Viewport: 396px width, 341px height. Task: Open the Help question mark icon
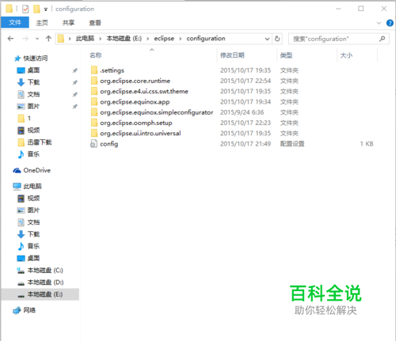pyautogui.click(x=390, y=23)
